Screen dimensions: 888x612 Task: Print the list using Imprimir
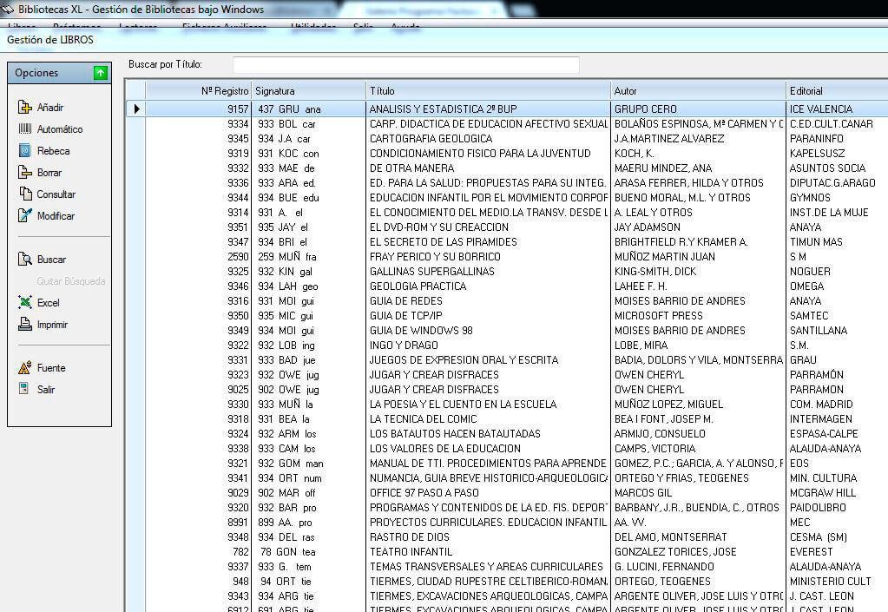pyautogui.click(x=24, y=325)
